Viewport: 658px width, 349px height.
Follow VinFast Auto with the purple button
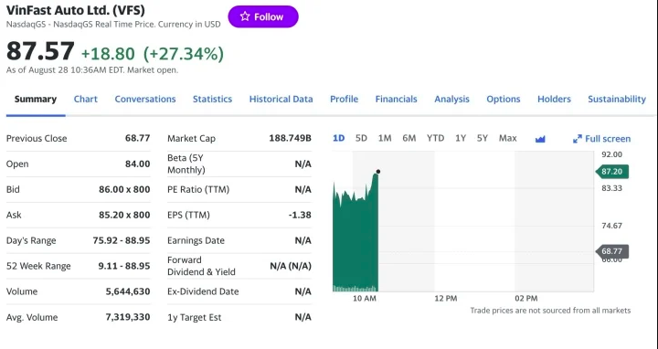(x=263, y=16)
